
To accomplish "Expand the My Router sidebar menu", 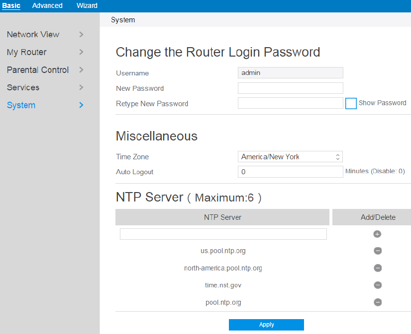I will tap(45, 52).
